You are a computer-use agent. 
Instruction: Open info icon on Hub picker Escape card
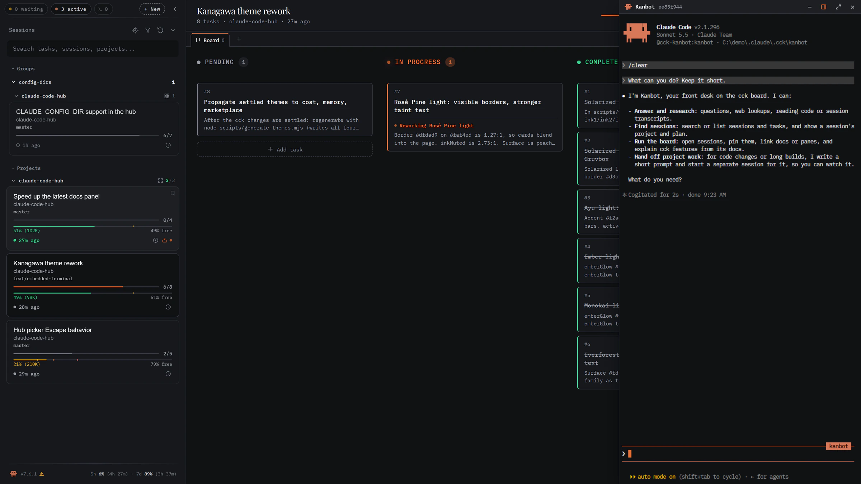(168, 374)
